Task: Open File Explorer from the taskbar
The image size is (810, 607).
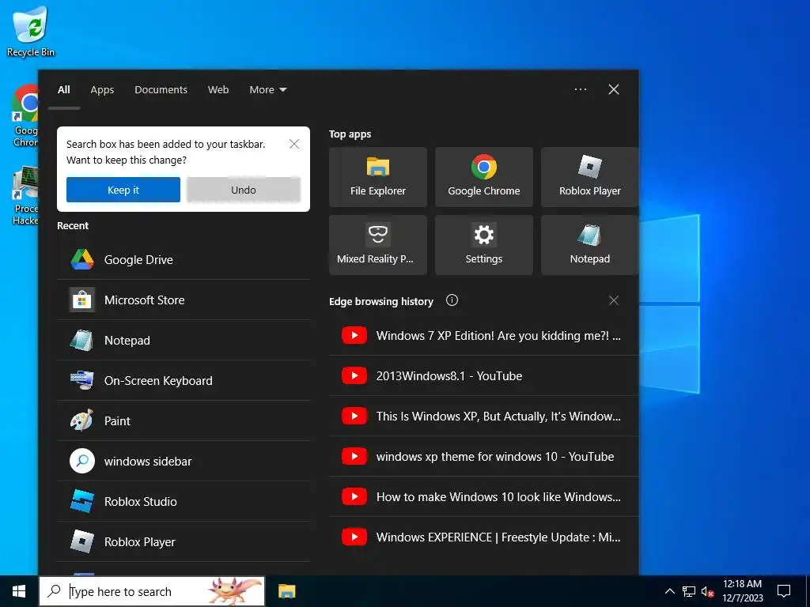Action: coord(286,591)
